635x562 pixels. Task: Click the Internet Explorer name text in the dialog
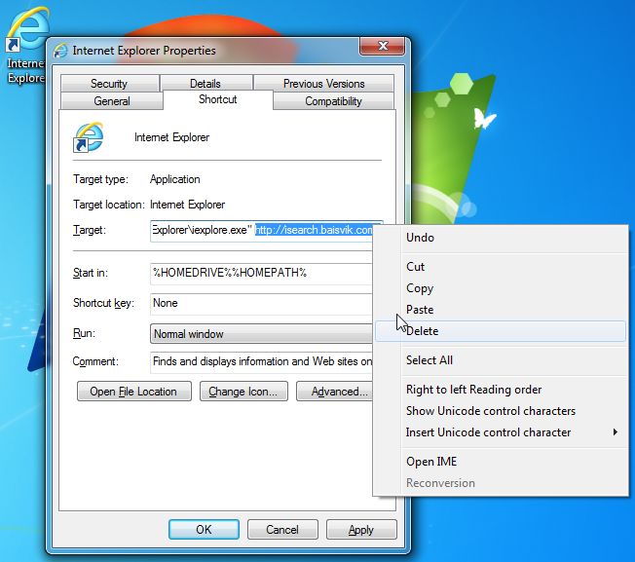click(x=171, y=137)
